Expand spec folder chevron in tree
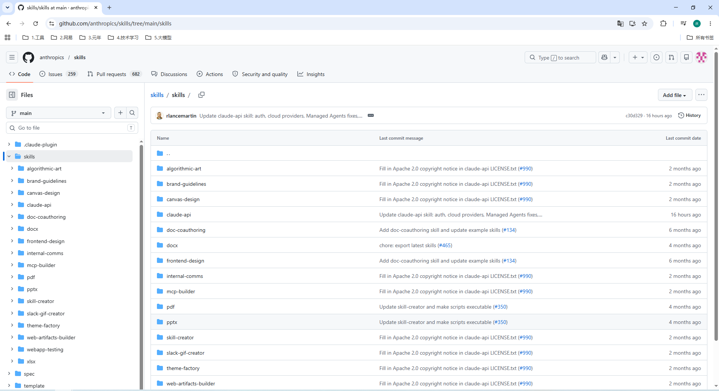 (x=9, y=373)
